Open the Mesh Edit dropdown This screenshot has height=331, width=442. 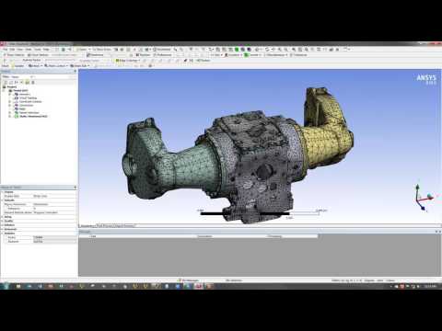point(80,65)
